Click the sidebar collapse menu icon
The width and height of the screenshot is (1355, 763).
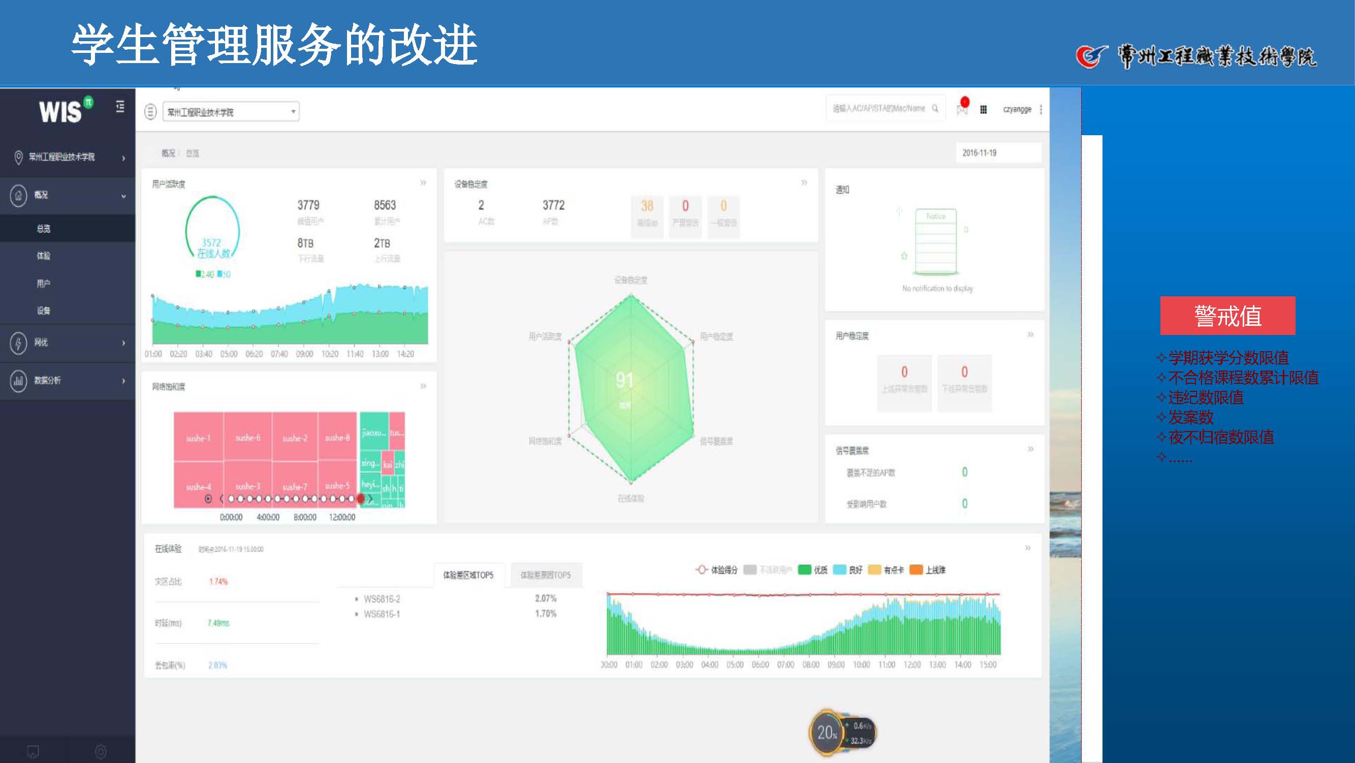120,106
